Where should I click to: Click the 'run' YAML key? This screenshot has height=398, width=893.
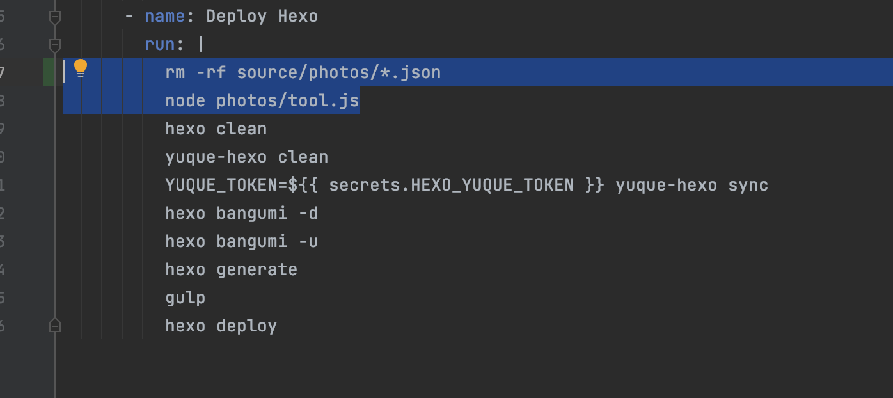(x=160, y=44)
